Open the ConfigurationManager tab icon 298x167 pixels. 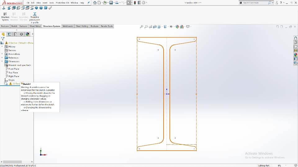click(x=15, y=34)
